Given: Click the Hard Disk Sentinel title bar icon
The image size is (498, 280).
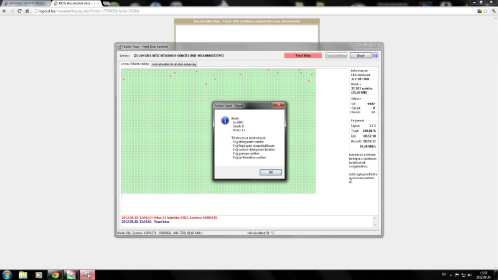Looking at the screenshot, I should [119, 47].
